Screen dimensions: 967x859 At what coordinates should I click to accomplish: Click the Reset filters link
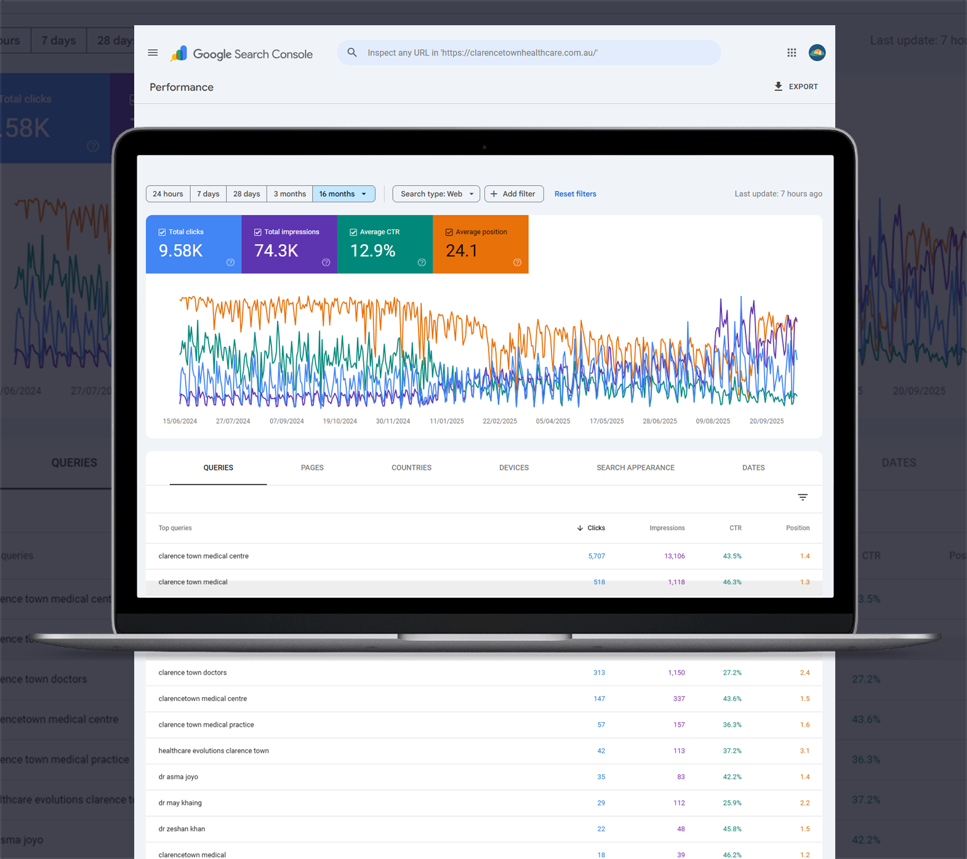(575, 194)
